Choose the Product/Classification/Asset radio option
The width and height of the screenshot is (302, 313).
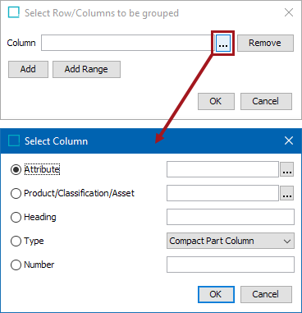(16, 193)
